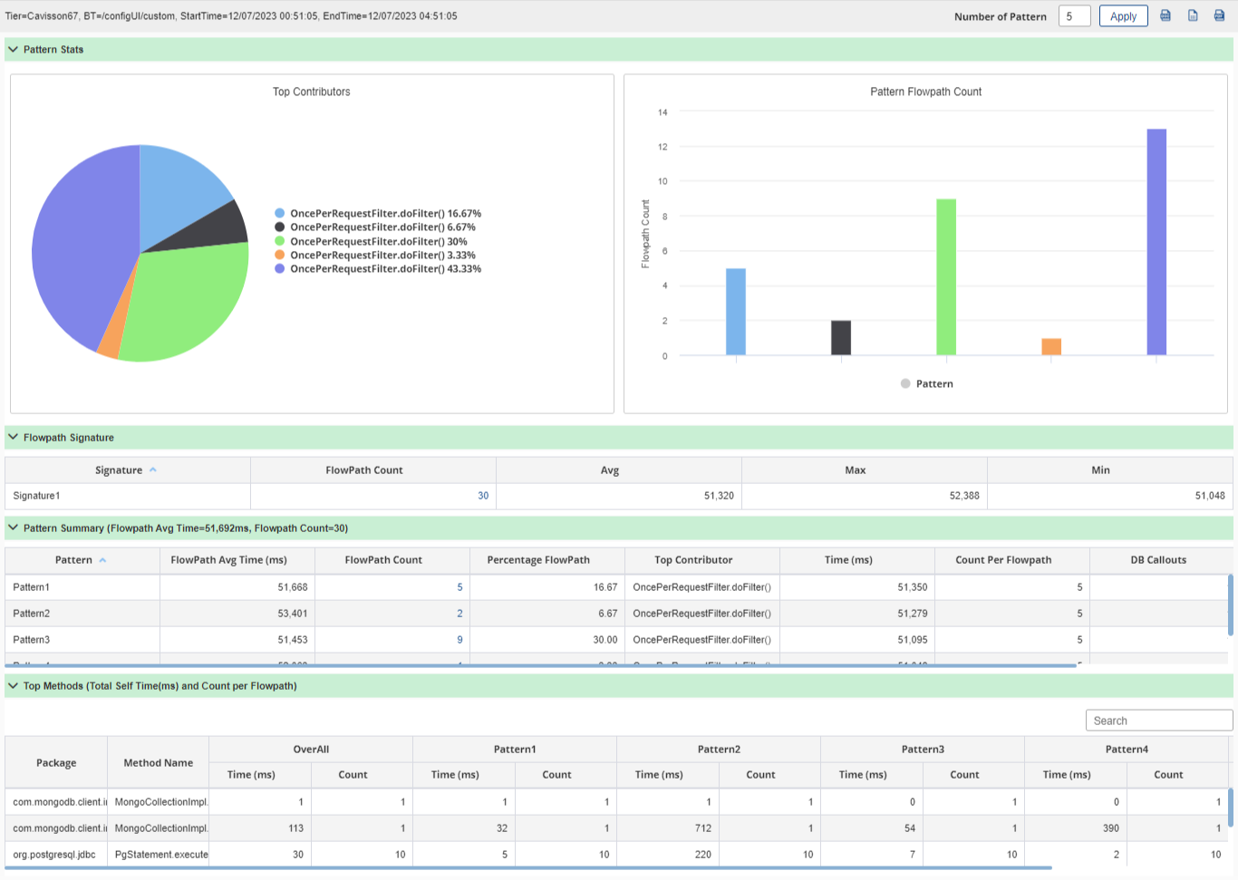The height and width of the screenshot is (880, 1238).
Task: Focus the Top Methods search box
Action: 1158,720
